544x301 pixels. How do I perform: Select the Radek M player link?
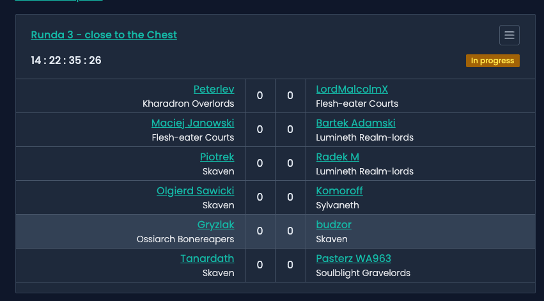point(338,157)
